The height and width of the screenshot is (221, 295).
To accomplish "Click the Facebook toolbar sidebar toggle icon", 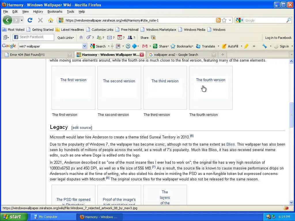I will click(5, 38).
